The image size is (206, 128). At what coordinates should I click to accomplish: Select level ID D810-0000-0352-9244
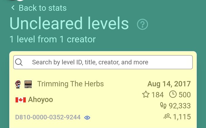click(x=48, y=117)
